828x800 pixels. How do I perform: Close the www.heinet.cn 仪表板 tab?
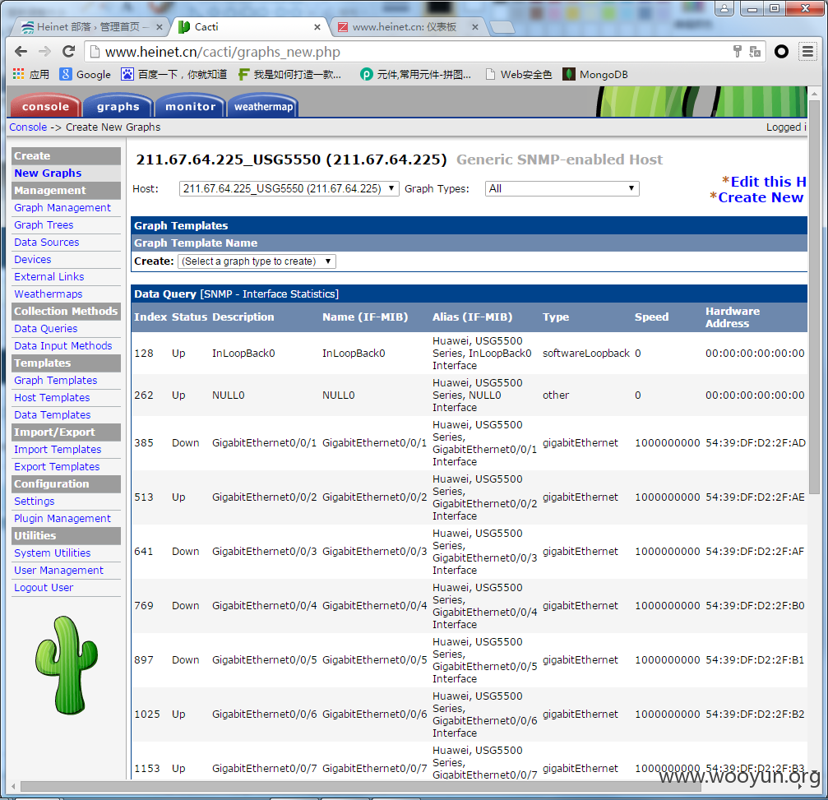(x=475, y=27)
